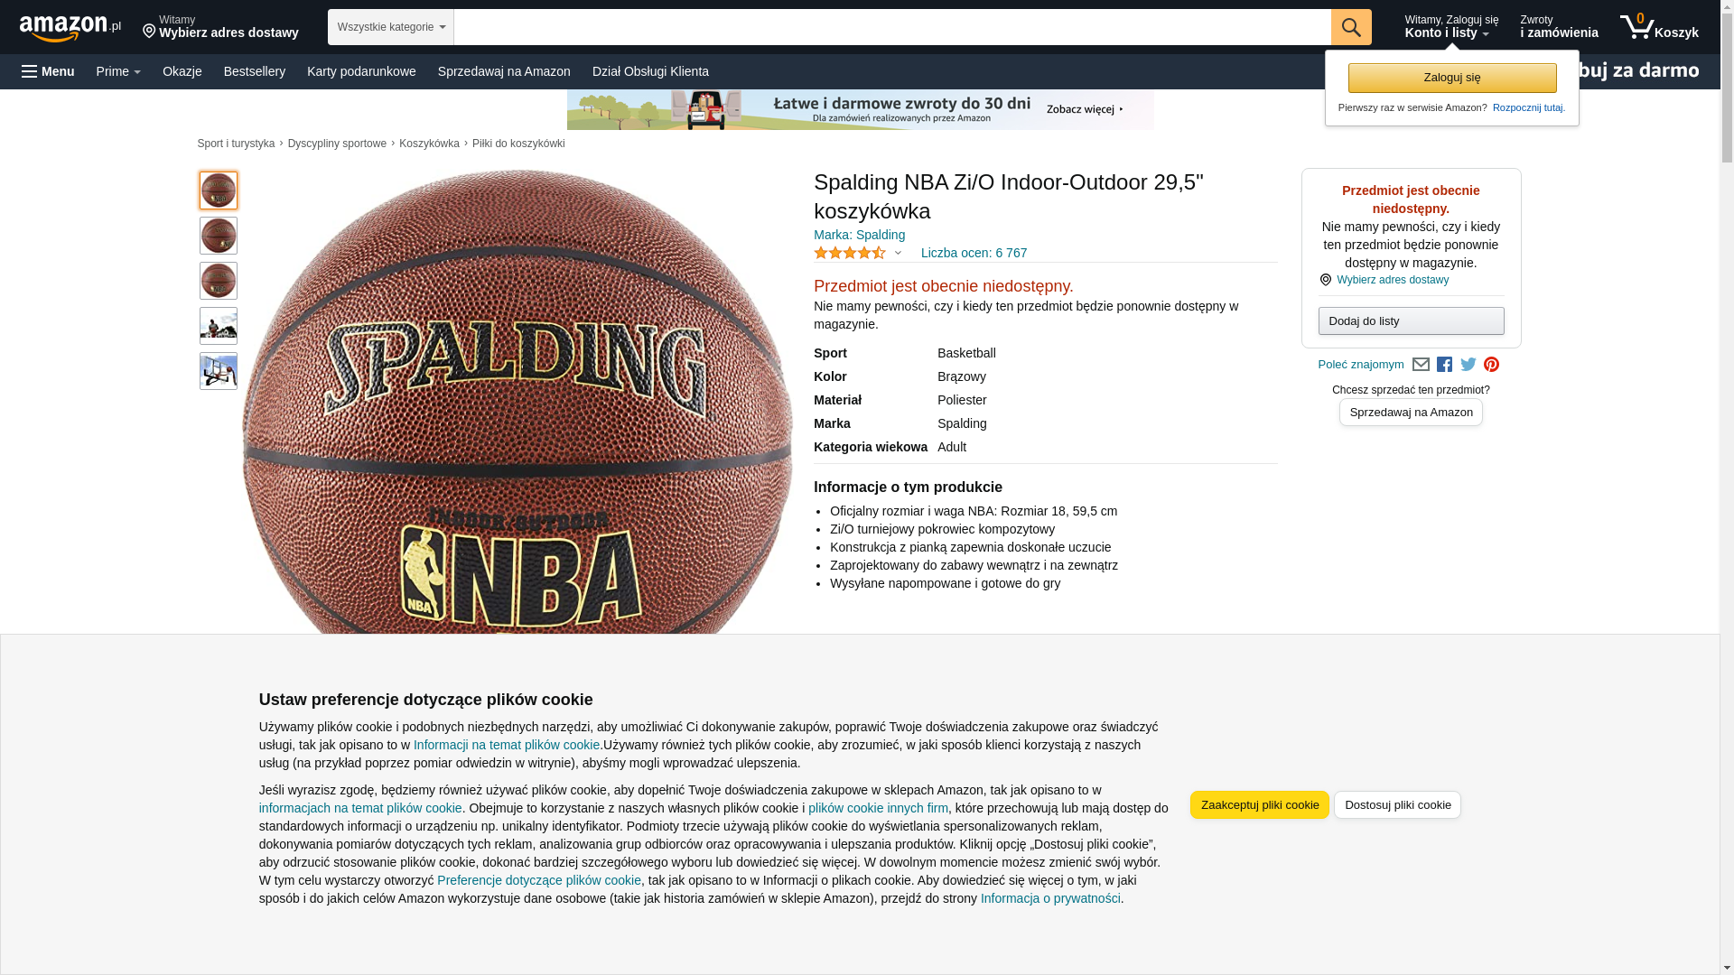This screenshot has width=1734, height=975.
Task: Expand the star rating breakdown chevron
Action: [898, 253]
